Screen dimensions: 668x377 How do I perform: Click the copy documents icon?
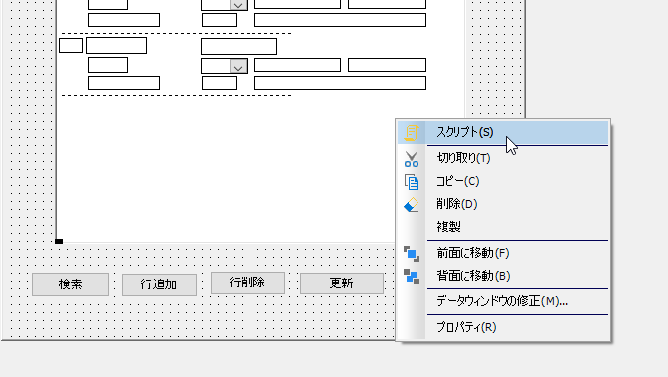tap(412, 182)
